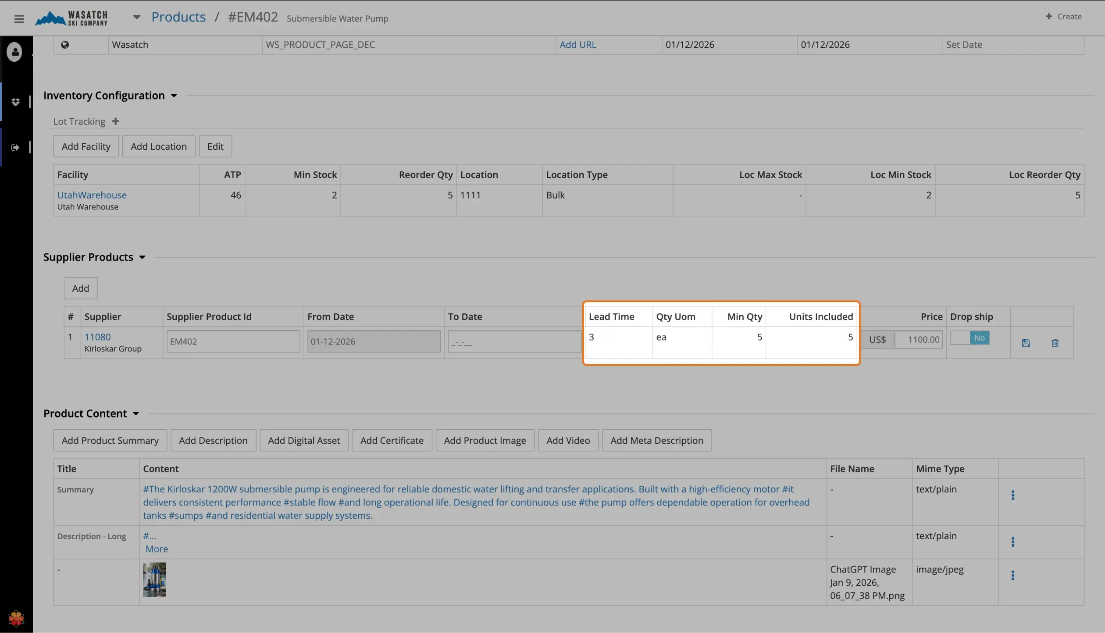Click the Lot Tracking label
This screenshot has height=633, width=1105.
tap(79, 121)
